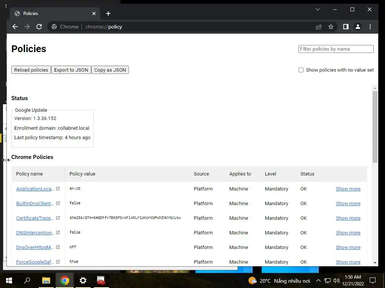
Task: Click the Policies browser tab
Action: 55,13
